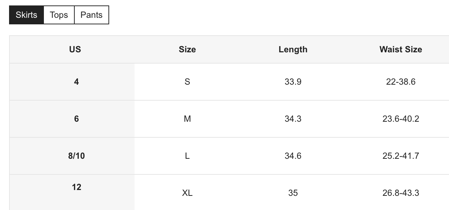Click the Size column header
Image resolution: width=449 pixels, height=210 pixels.
pos(187,49)
